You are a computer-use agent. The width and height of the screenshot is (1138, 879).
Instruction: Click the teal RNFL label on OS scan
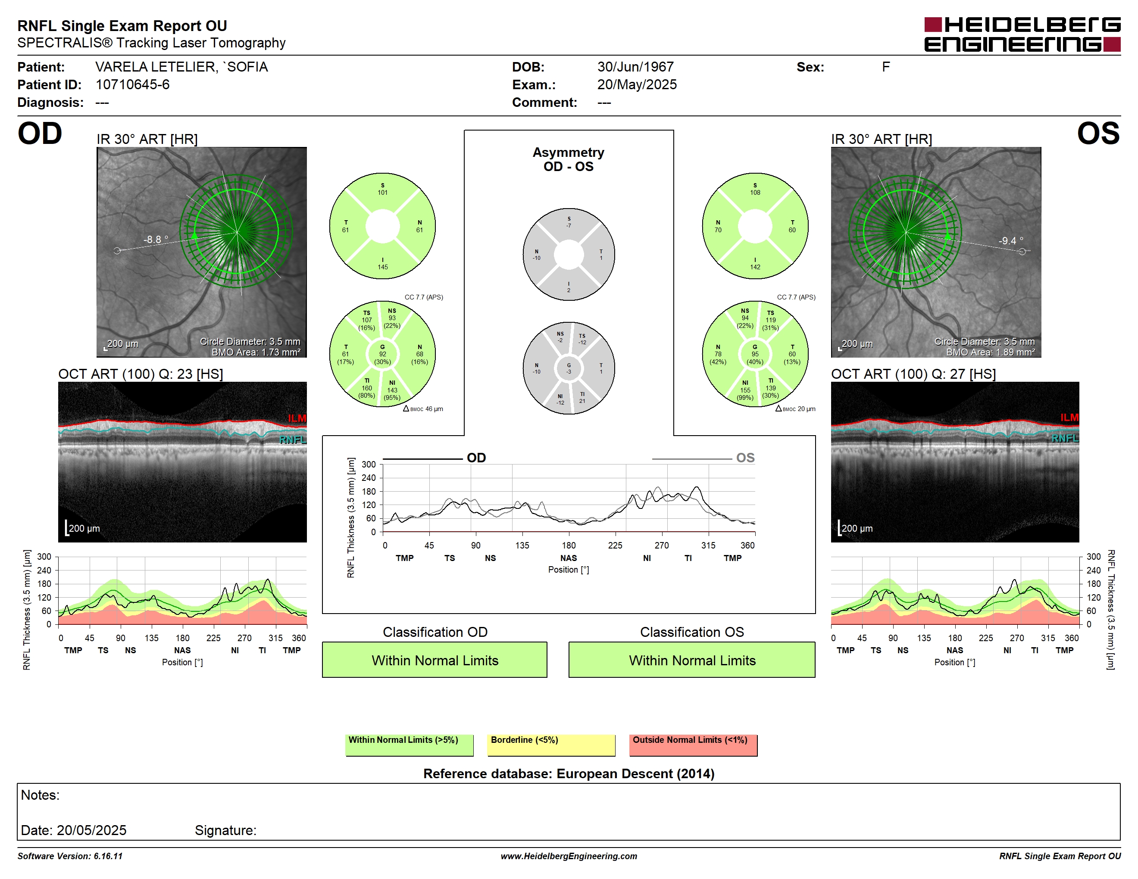[x=1065, y=438]
